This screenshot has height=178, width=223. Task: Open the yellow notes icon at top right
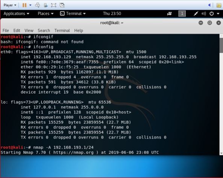pyautogui.click(x=218, y=5)
